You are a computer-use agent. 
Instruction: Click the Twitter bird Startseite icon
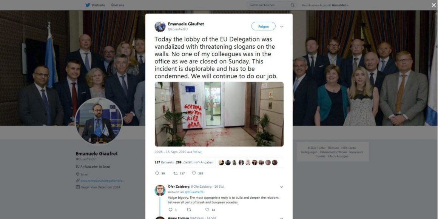[88, 5]
